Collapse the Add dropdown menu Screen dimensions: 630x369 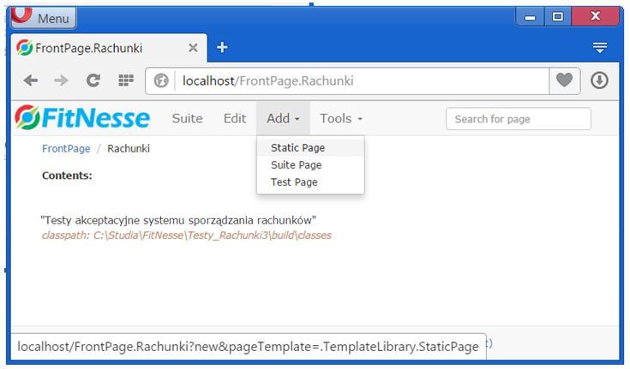pos(283,118)
